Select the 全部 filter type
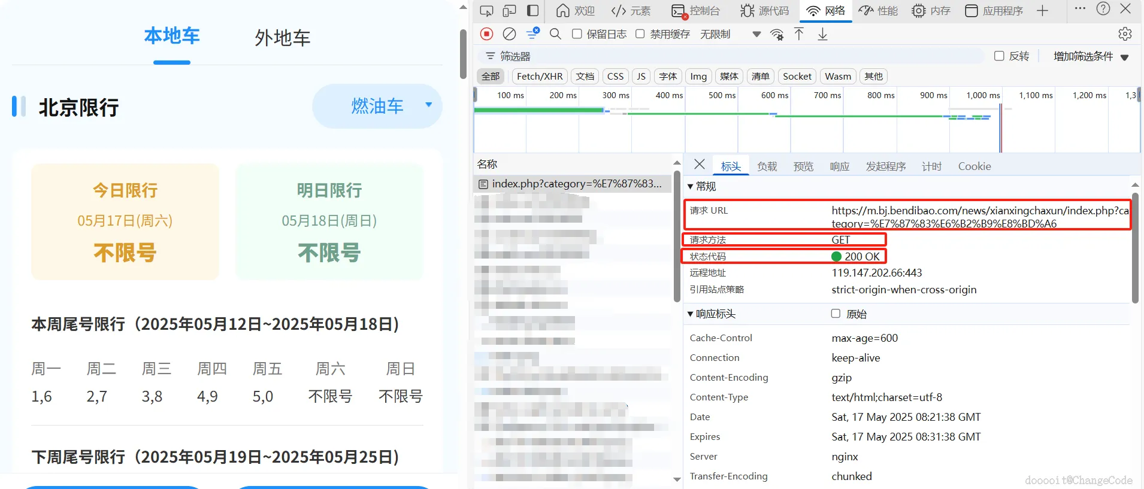Image resolution: width=1144 pixels, height=489 pixels. 491,76
